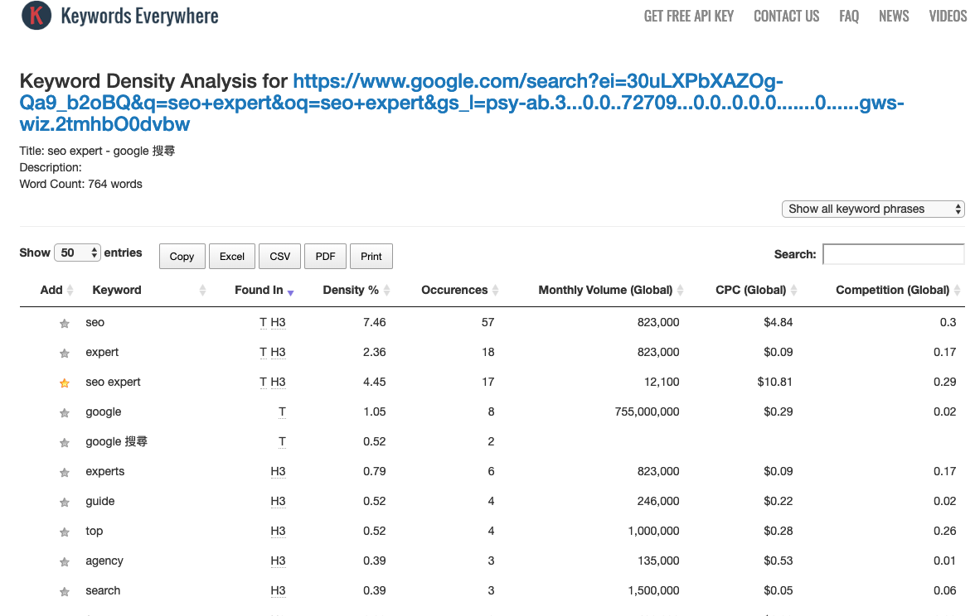
Task: Sort table by Add column
Action: click(x=56, y=290)
